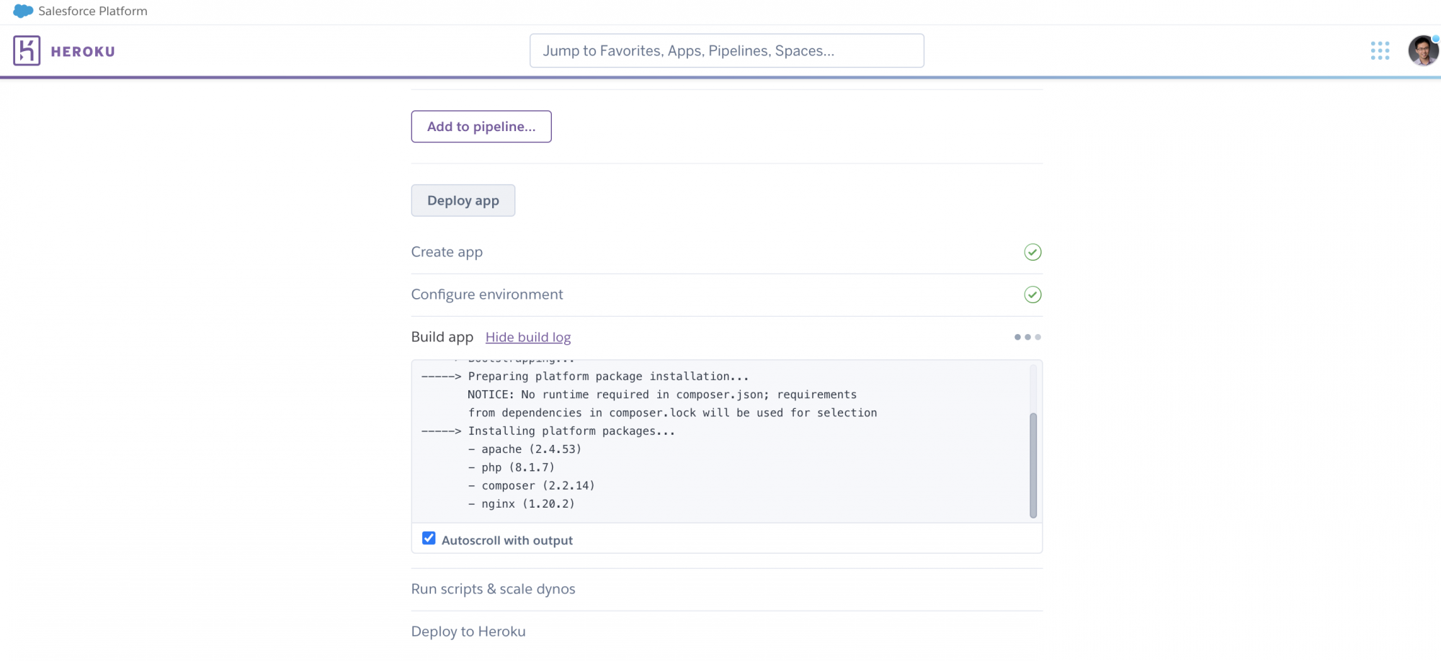Click the Create app step label

447,252
